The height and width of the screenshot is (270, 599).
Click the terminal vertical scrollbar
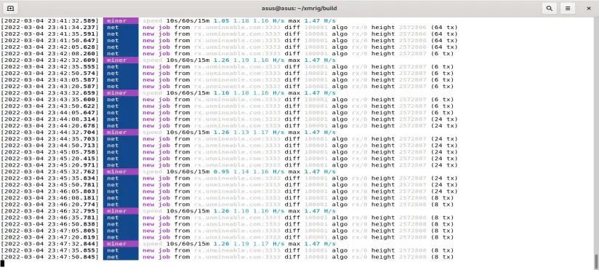coord(597,261)
